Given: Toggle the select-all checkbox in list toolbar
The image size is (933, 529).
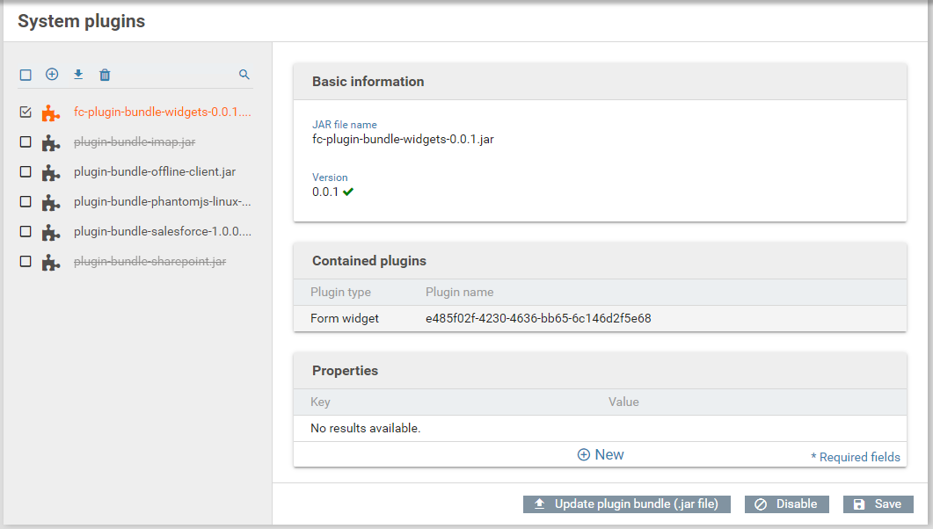Looking at the screenshot, I should [x=26, y=75].
